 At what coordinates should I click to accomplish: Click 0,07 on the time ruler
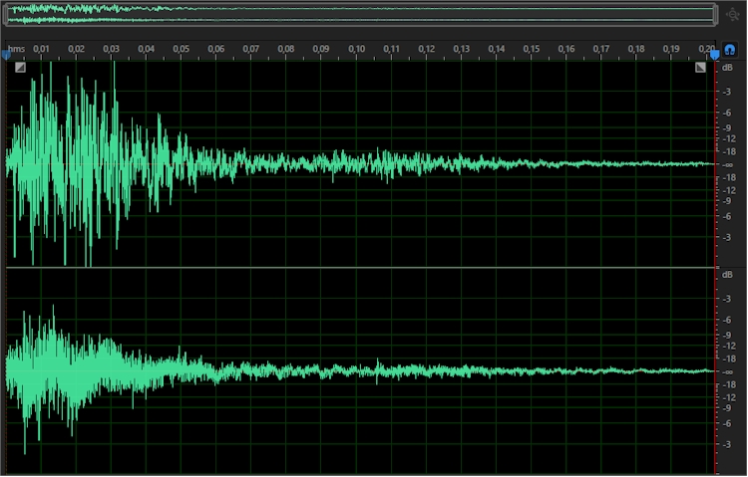pos(251,49)
